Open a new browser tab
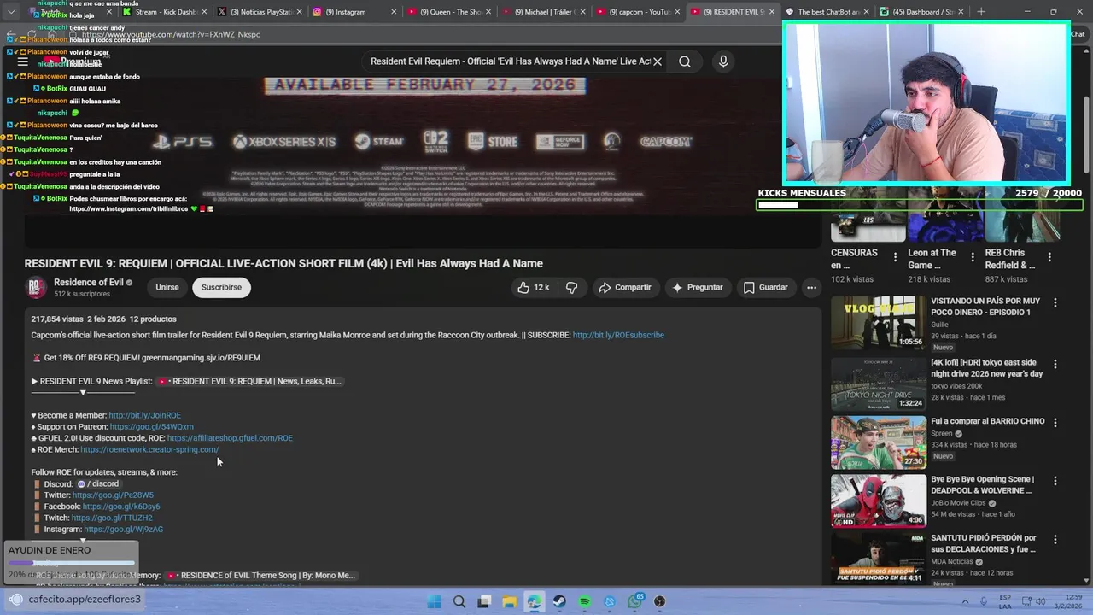Image resolution: width=1093 pixels, height=615 pixels. [x=981, y=12]
